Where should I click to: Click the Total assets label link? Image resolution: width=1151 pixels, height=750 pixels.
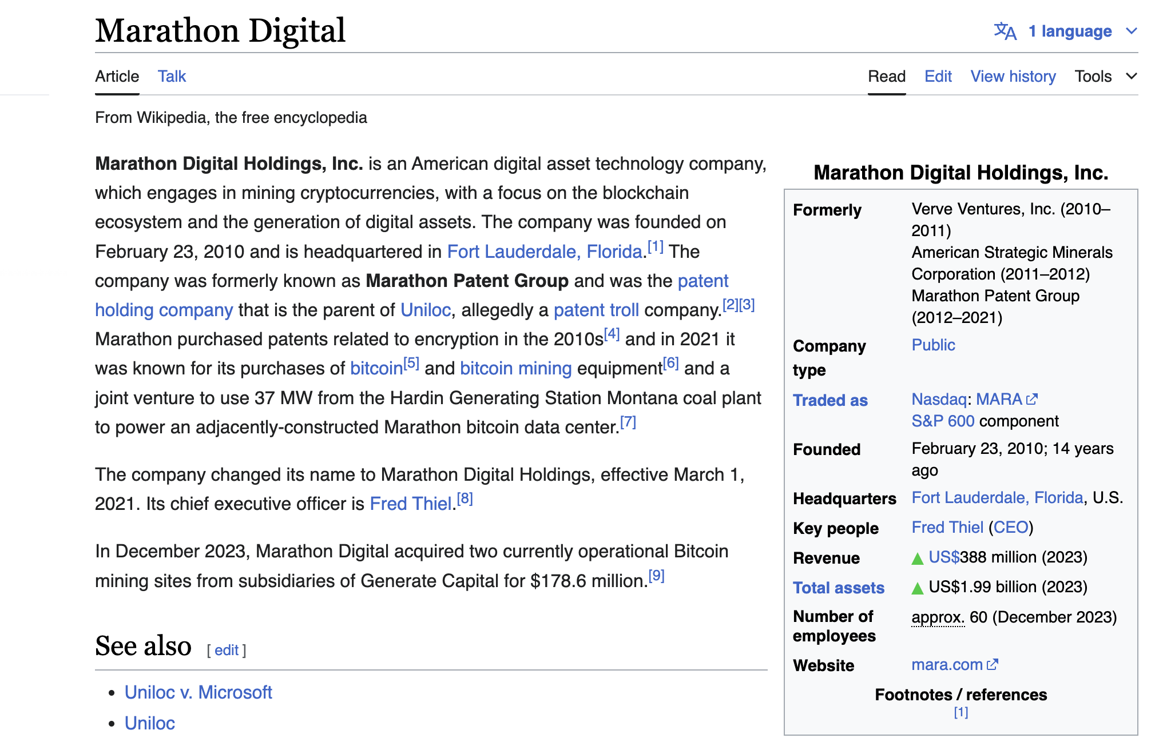click(838, 588)
